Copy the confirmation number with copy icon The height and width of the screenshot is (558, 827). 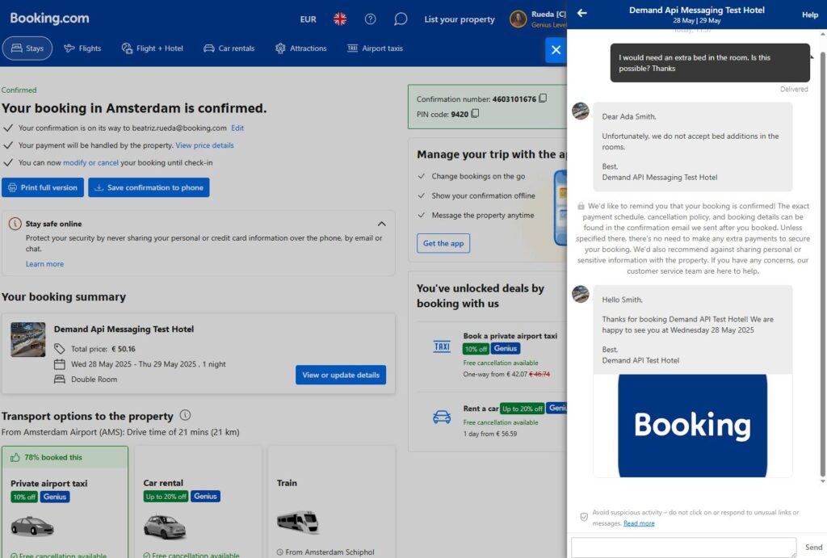tap(543, 98)
